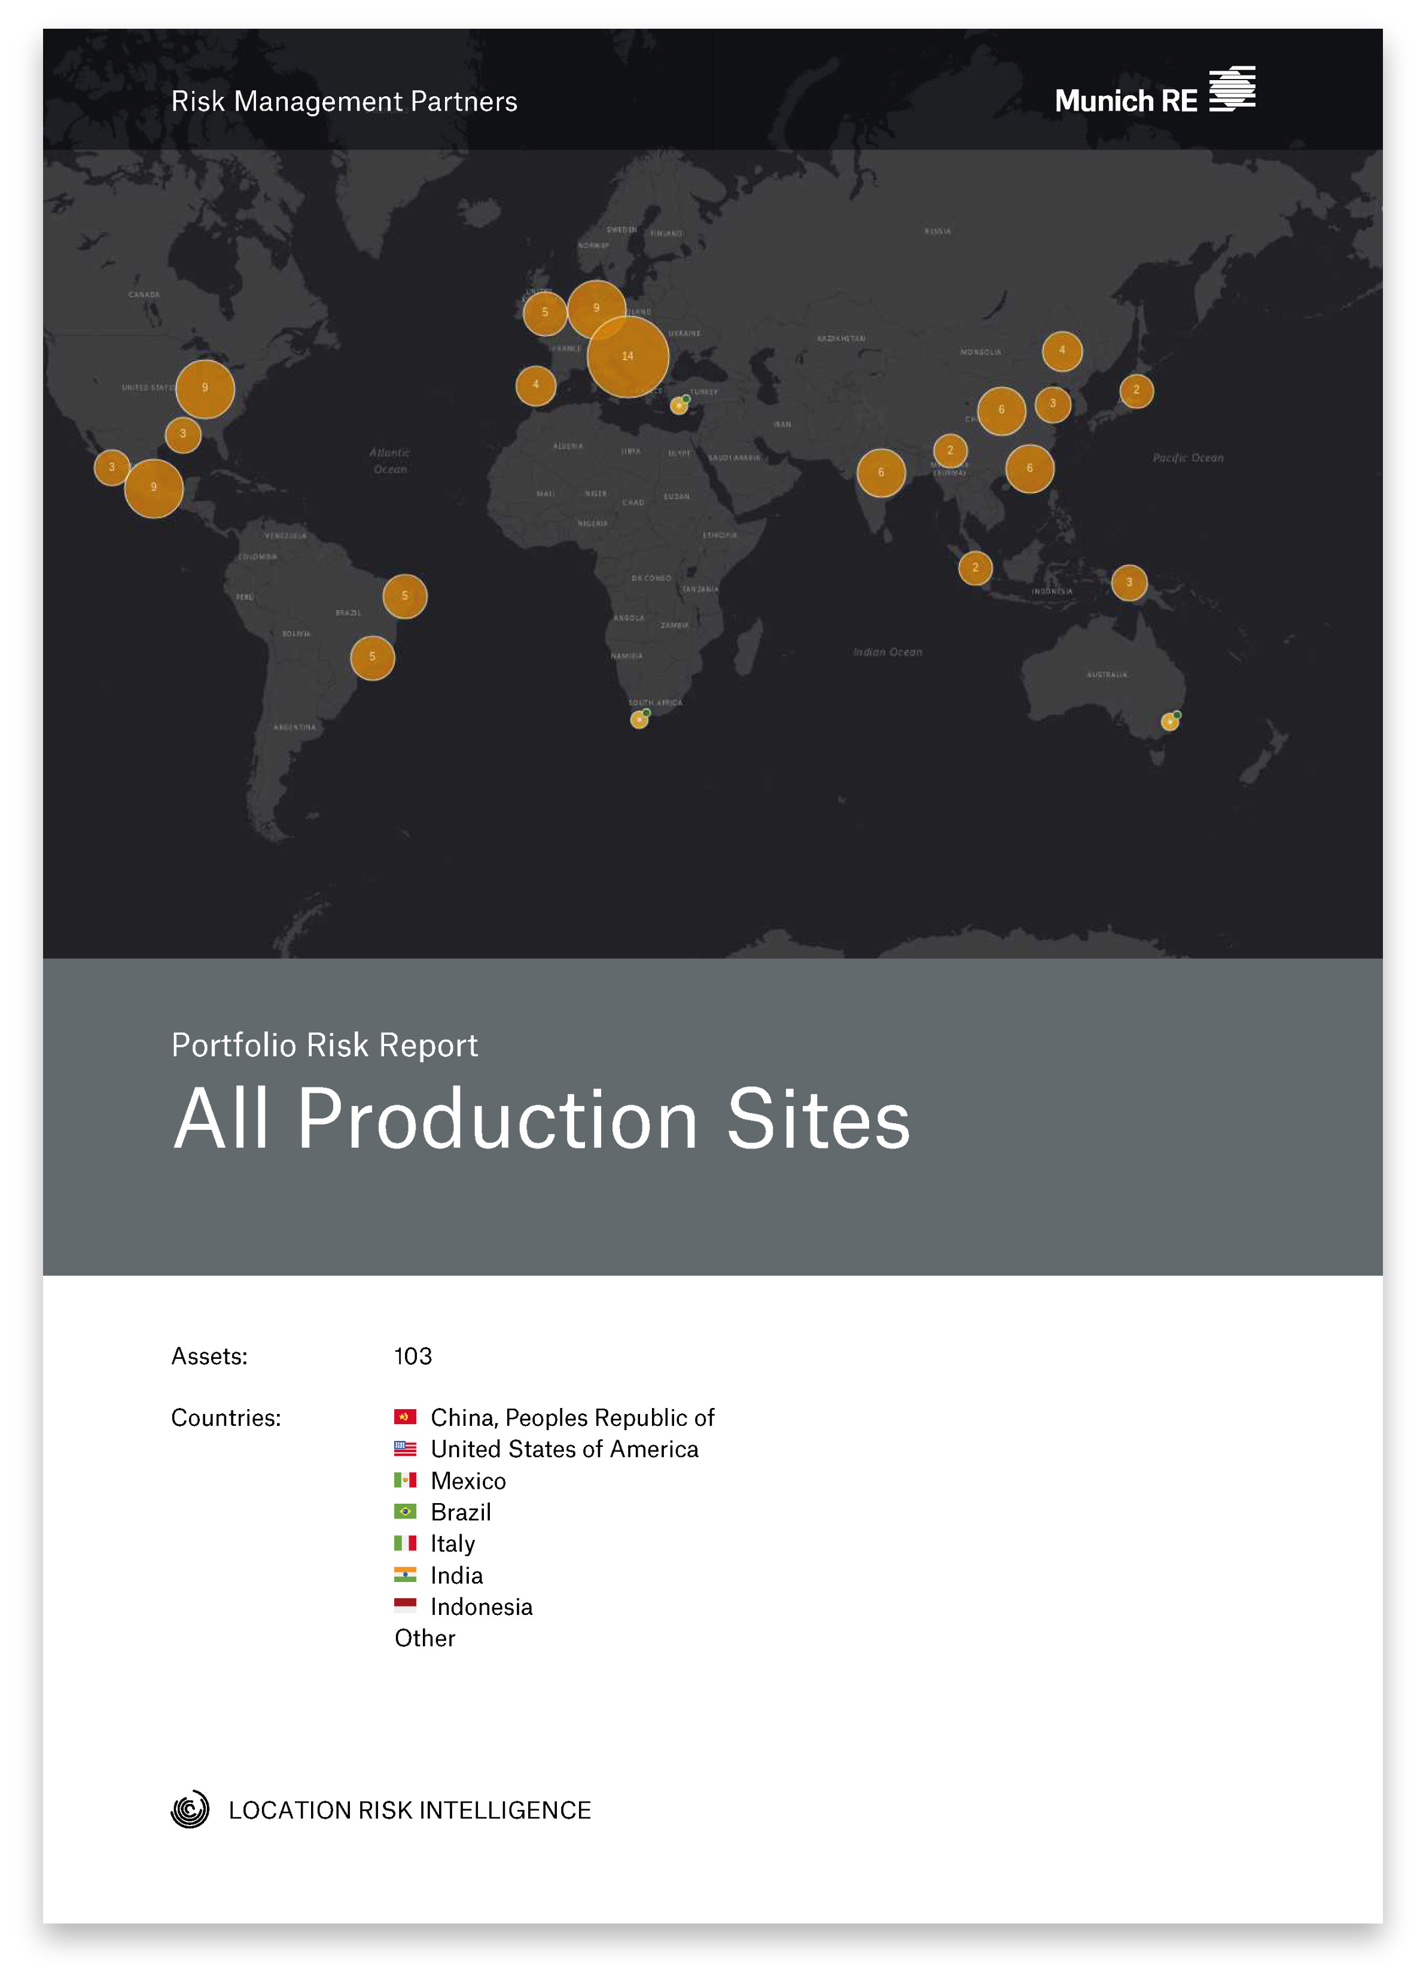Click the LOCATION RISK INTELLIGENCE text
This screenshot has width=1426, height=1981.
click(410, 1810)
